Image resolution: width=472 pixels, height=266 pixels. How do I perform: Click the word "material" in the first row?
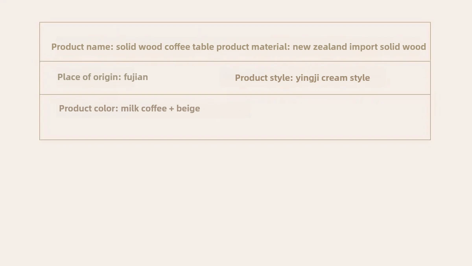[271, 47]
